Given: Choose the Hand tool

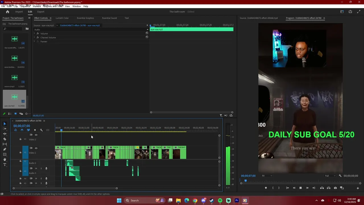Looking at the screenshot, I should click(5, 159).
